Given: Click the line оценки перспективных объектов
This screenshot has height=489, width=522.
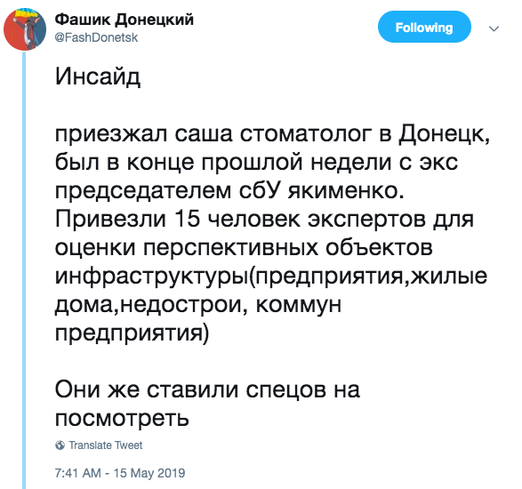Looking at the screenshot, I should click(244, 248).
